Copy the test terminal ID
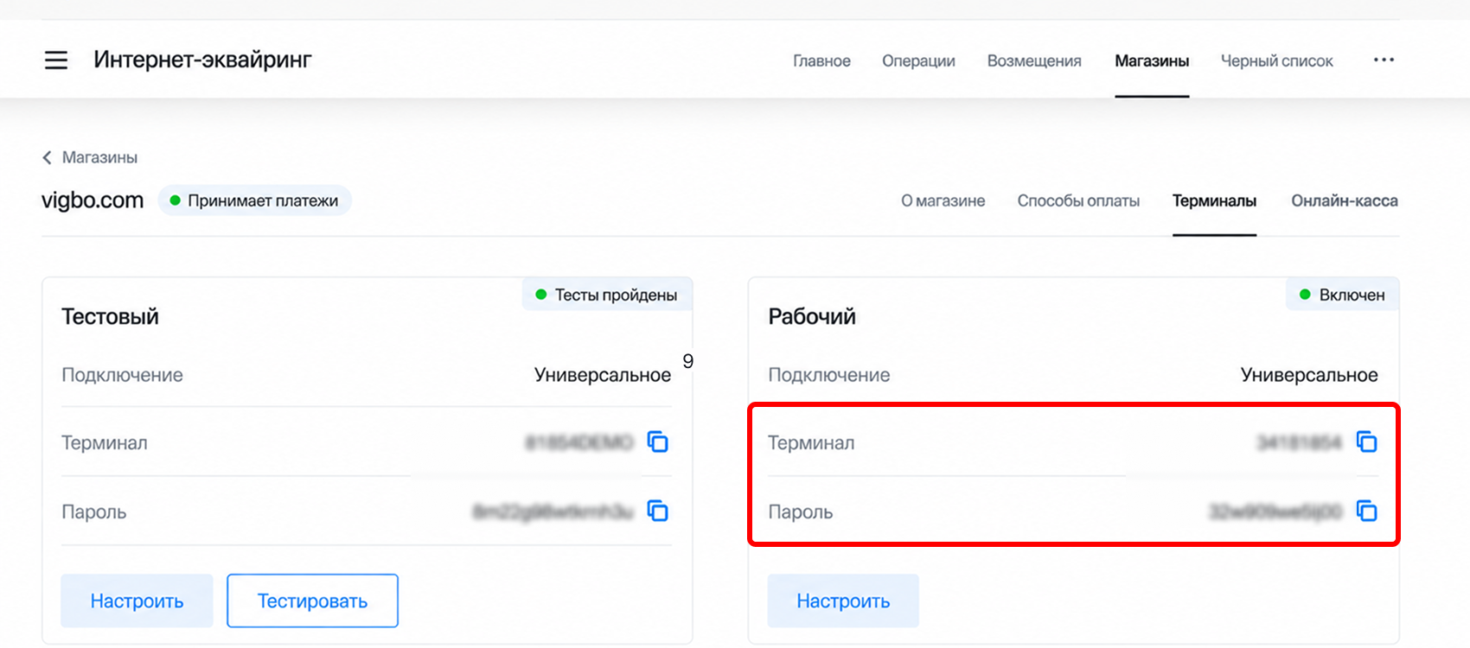 (658, 442)
